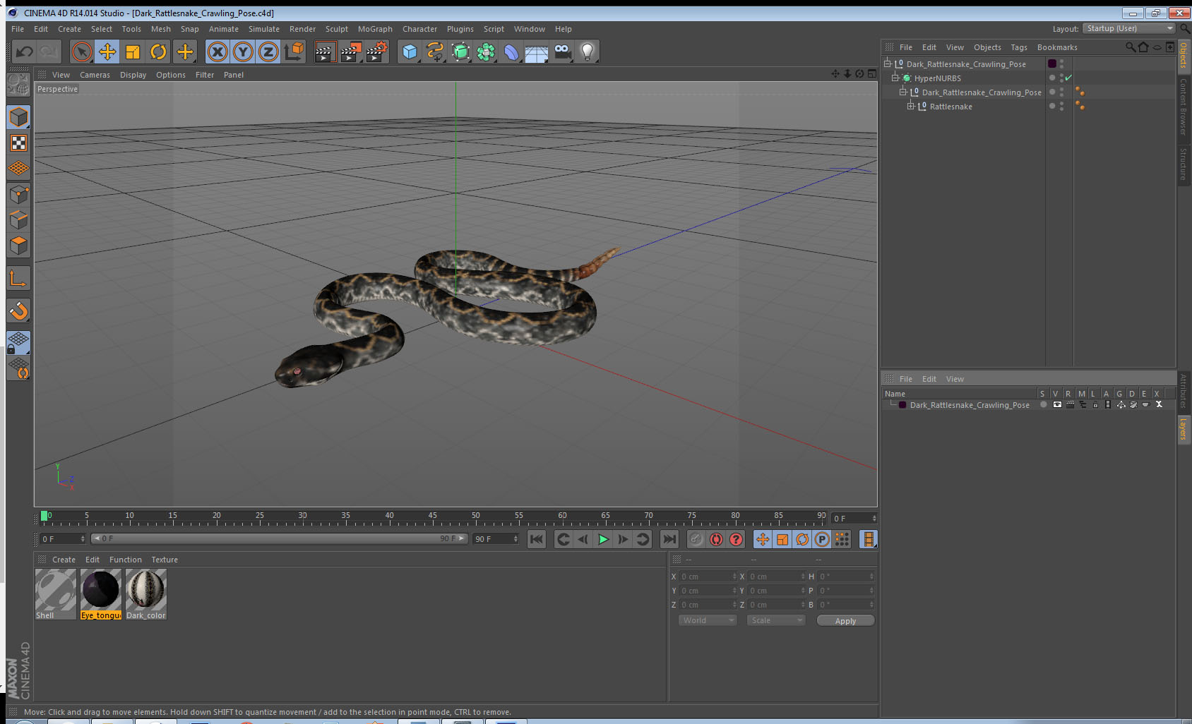Open the viewport Cameras menu

95,75
